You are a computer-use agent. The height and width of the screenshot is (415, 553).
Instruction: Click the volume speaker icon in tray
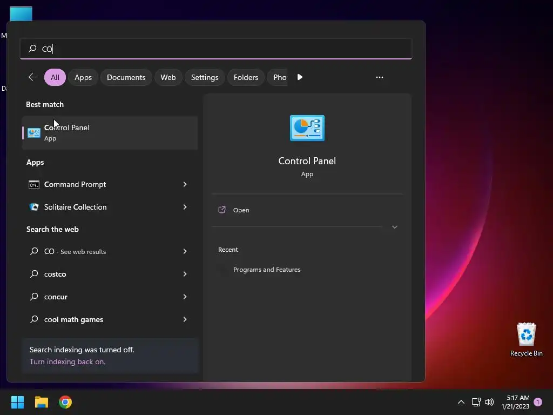coord(489,402)
